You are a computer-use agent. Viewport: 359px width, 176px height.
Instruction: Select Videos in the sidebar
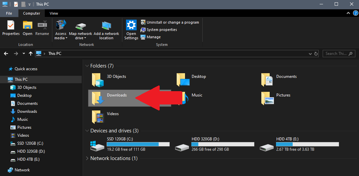20,135
